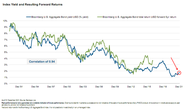This screenshot has width=185, height=109.
Task: Click the Dec '00 x-axis label
Action: coord(67,87)
